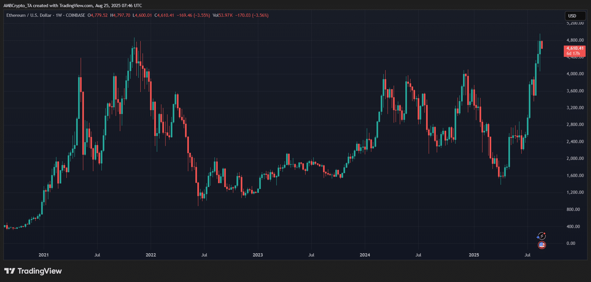Click the latest red weekly candle
591x282 pixels.
(542, 45)
